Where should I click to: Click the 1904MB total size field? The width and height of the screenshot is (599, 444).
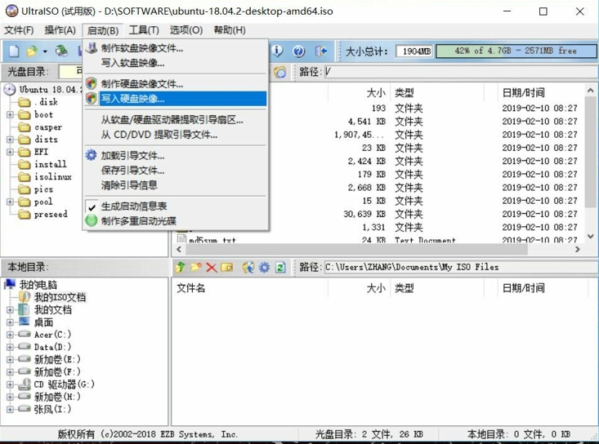pos(414,51)
